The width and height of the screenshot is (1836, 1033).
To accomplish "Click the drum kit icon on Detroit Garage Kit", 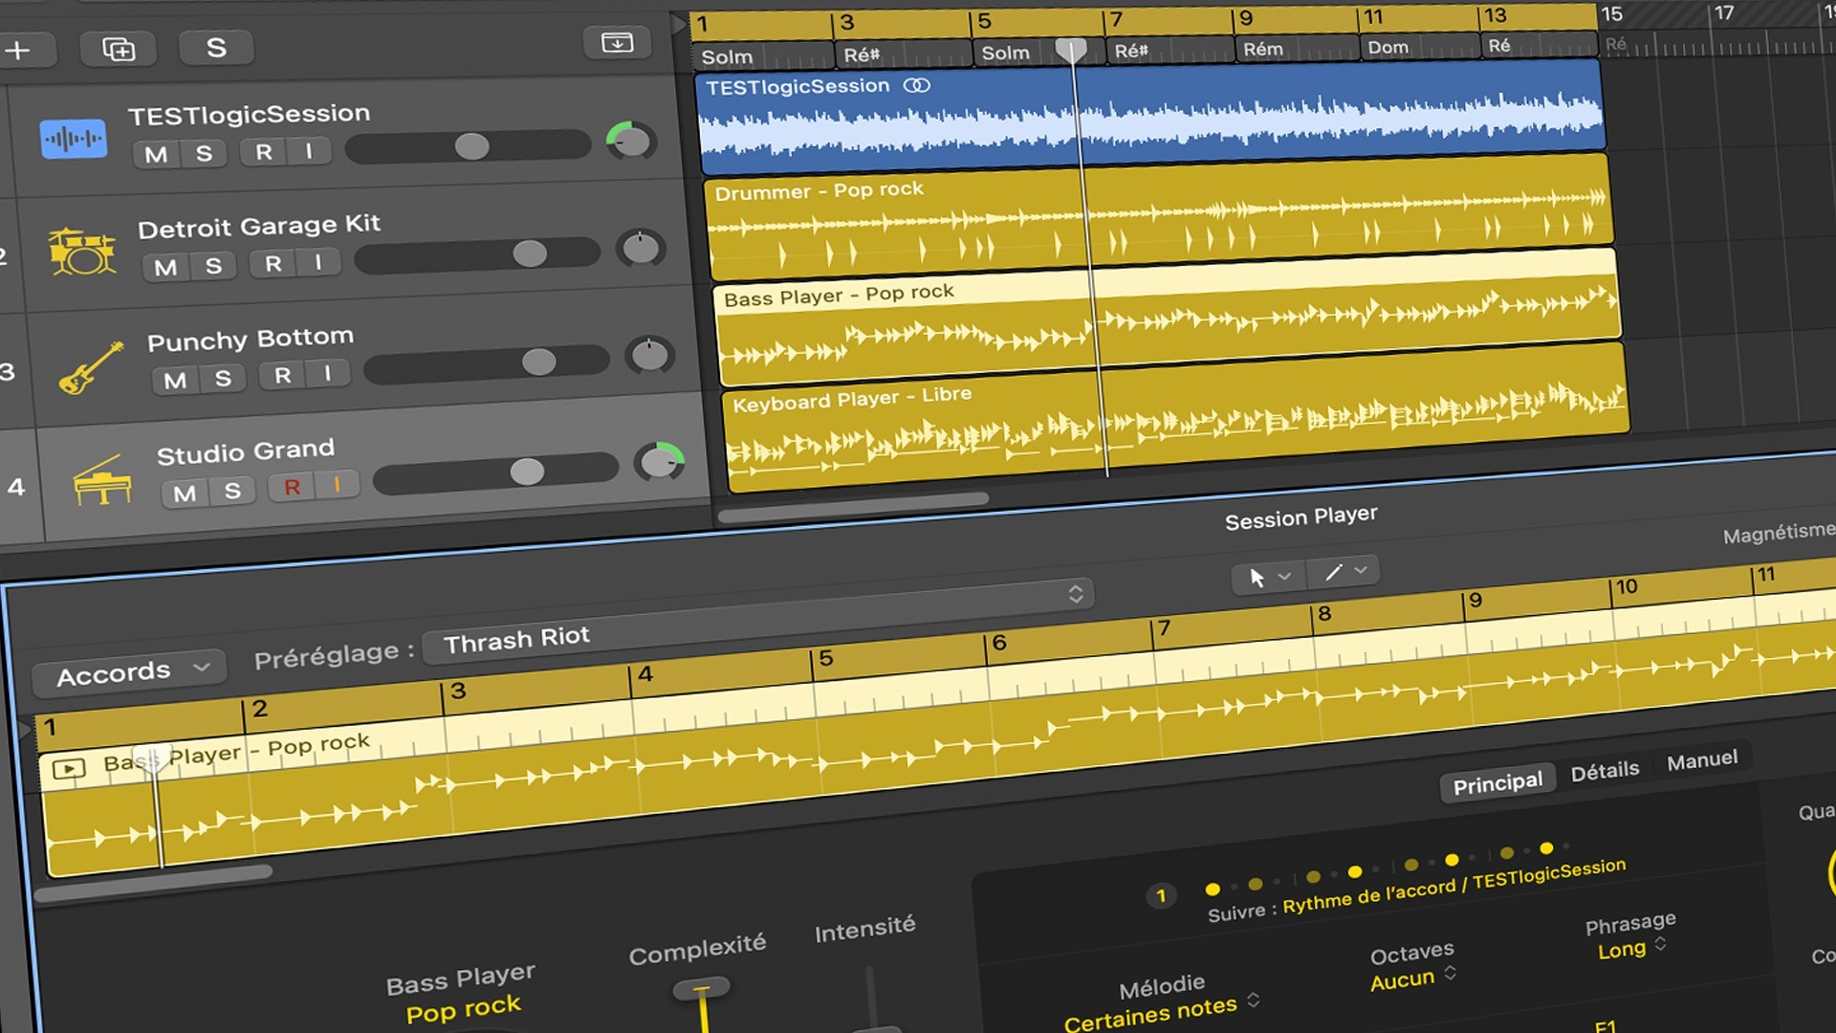I will pyautogui.click(x=83, y=251).
